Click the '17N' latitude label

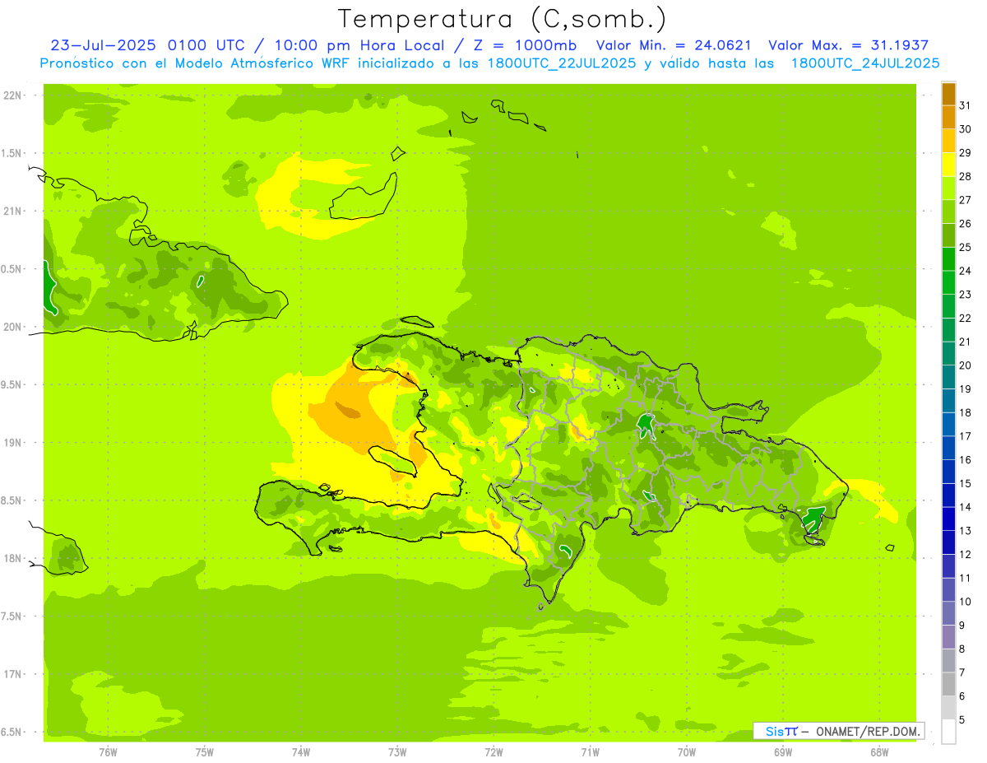[x=12, y=674]
